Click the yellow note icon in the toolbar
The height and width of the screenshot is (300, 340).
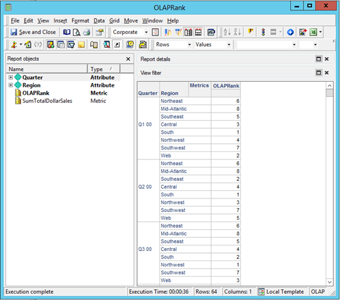click(x=81, y=44)
